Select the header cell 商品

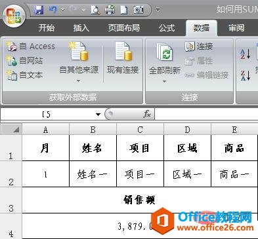234,148
